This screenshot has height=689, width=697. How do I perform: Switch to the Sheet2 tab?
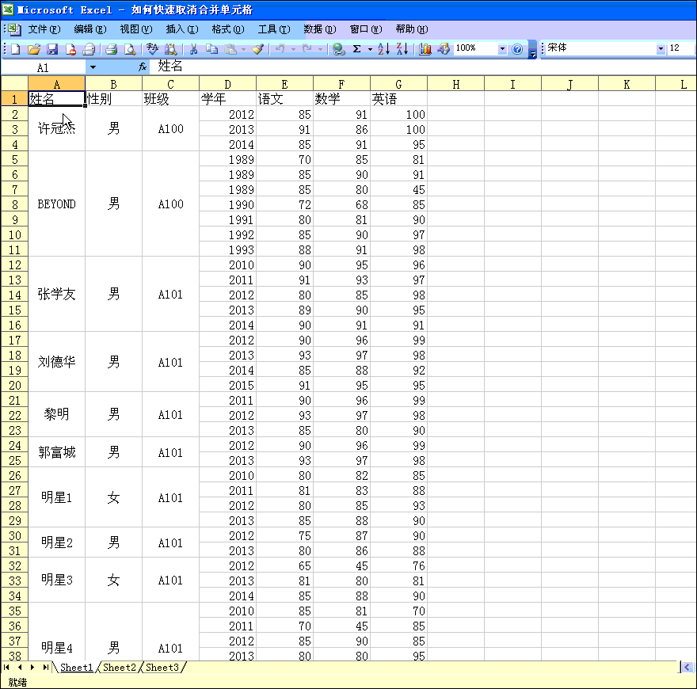[120, 668]
